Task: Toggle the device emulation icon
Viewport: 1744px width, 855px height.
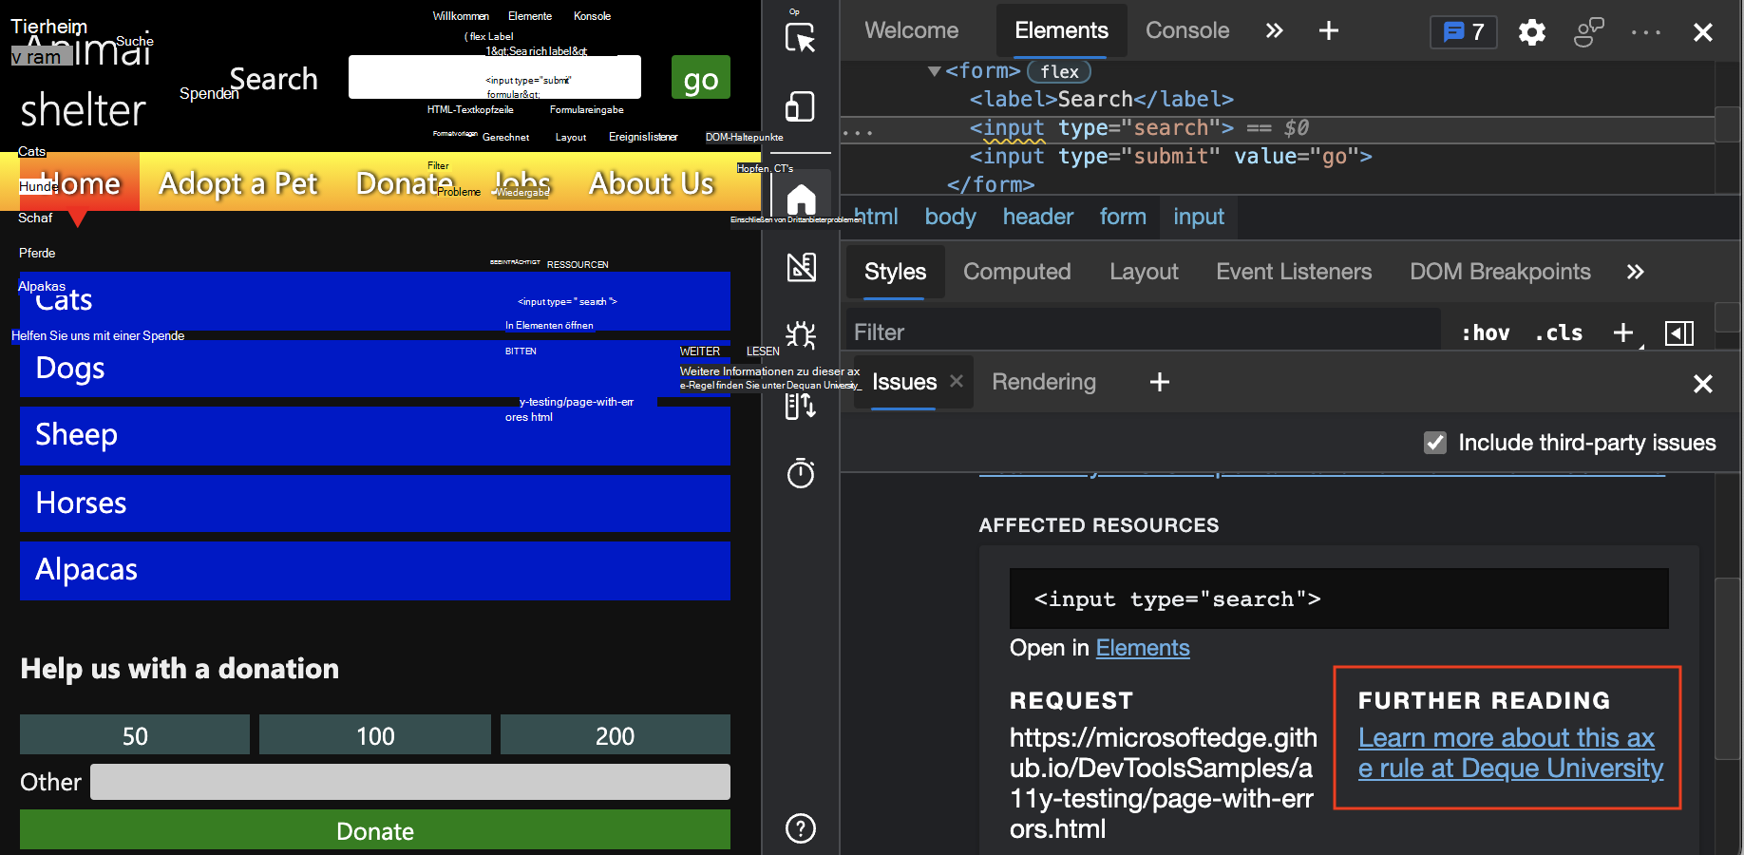Action: [x=800, y=106]
